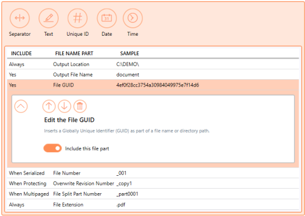Insert a Text file name part

click(x=49, y=18)
